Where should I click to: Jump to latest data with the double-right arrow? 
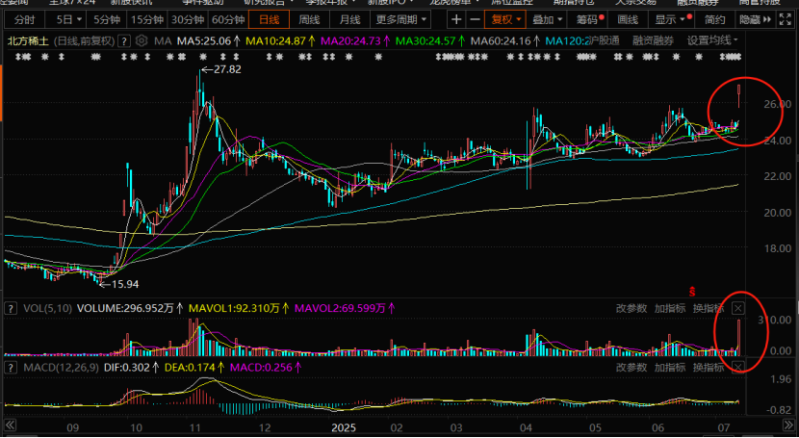click(x=787, y=425)
